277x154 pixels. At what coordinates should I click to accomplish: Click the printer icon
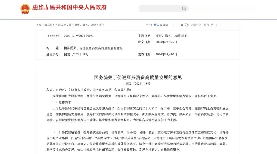point(186,25)
